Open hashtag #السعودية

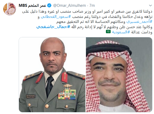click(x=121, y=32)
